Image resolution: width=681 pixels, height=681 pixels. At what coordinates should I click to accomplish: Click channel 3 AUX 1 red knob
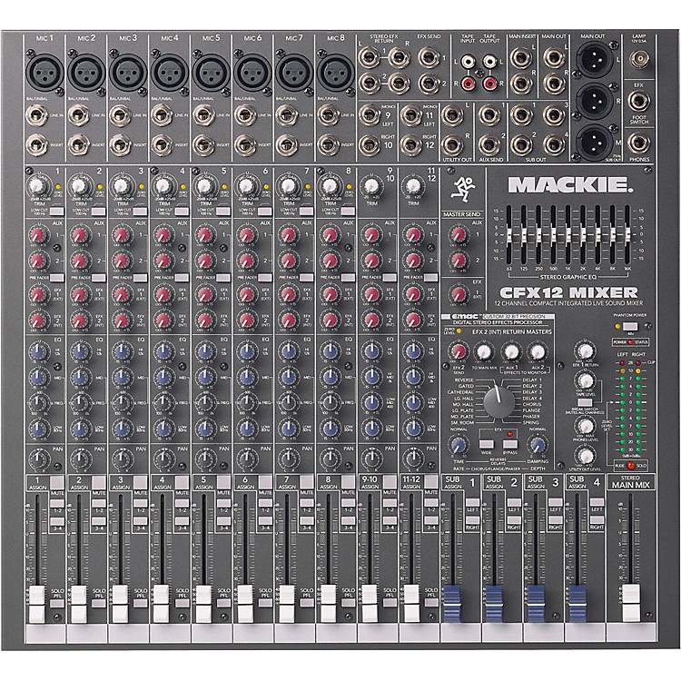tap(121, 235)
